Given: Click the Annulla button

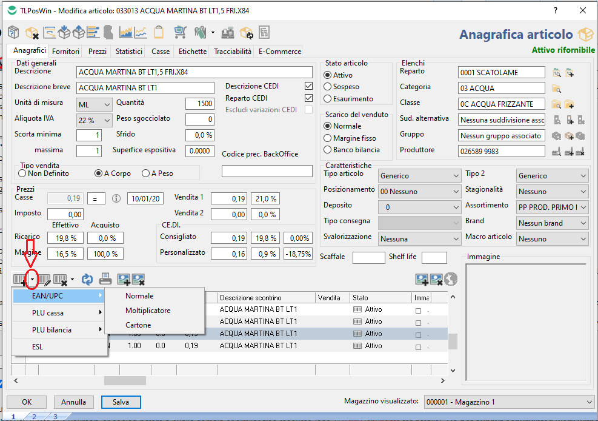Looking at the screenshot, I should tap(73, 402).
